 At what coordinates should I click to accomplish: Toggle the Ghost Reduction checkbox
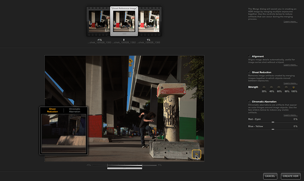pyautogui.click(x=249, y=72)
